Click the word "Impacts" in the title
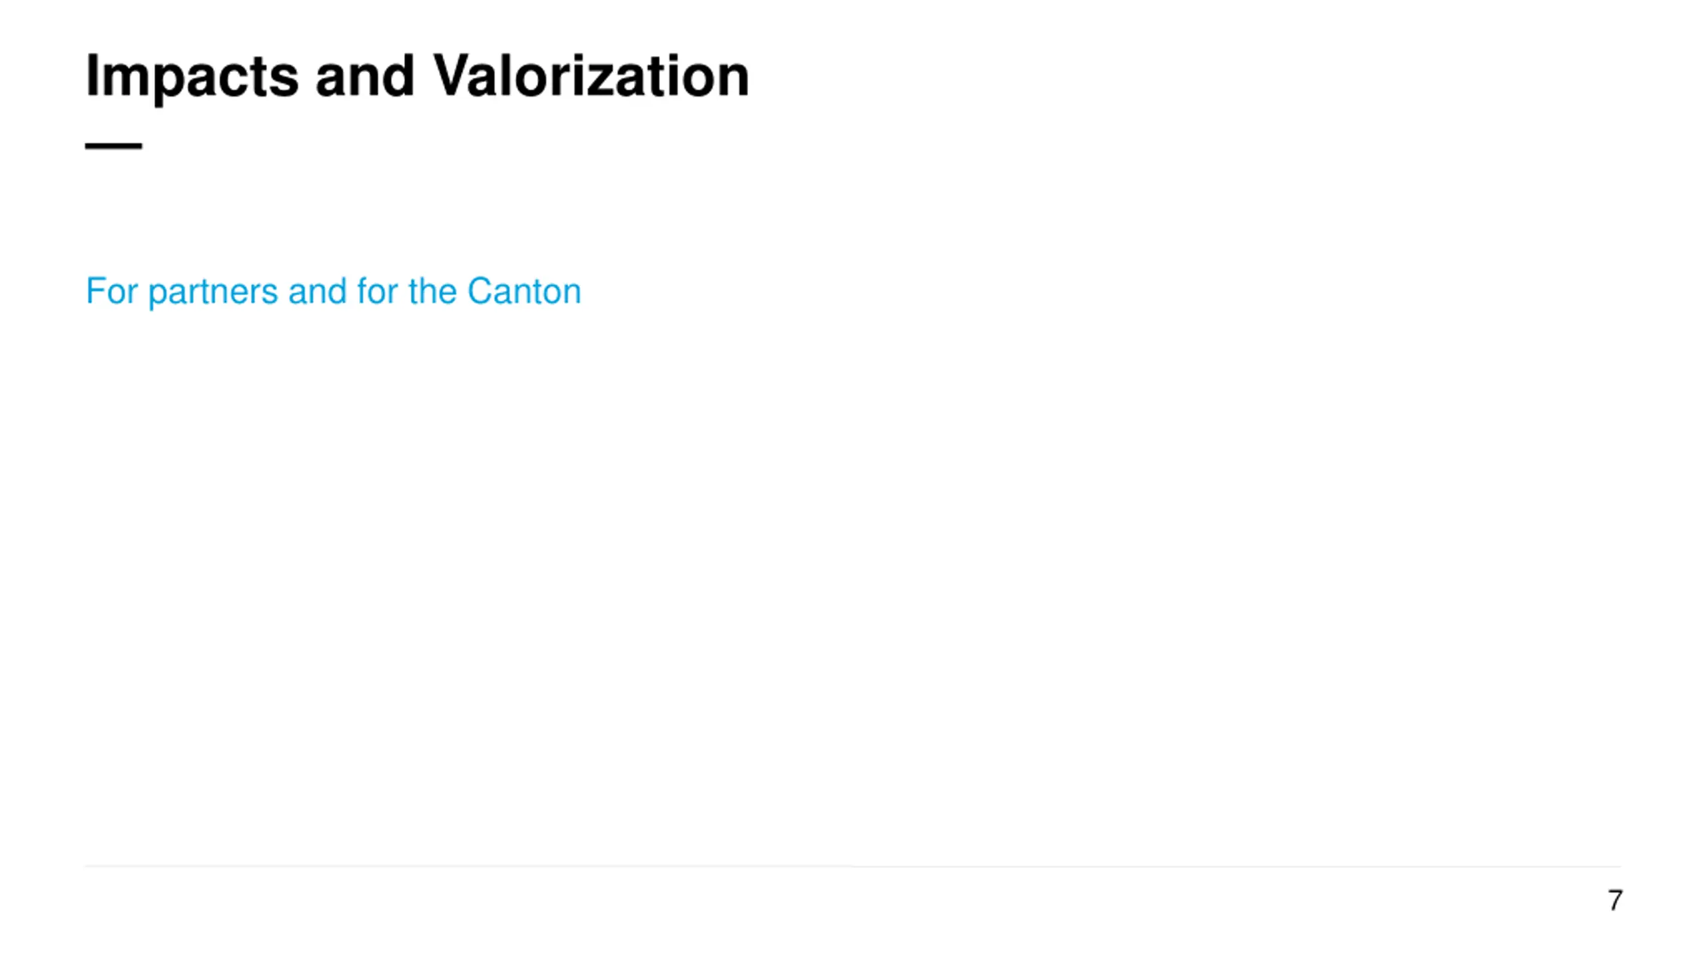 click(x=192, y=77)
